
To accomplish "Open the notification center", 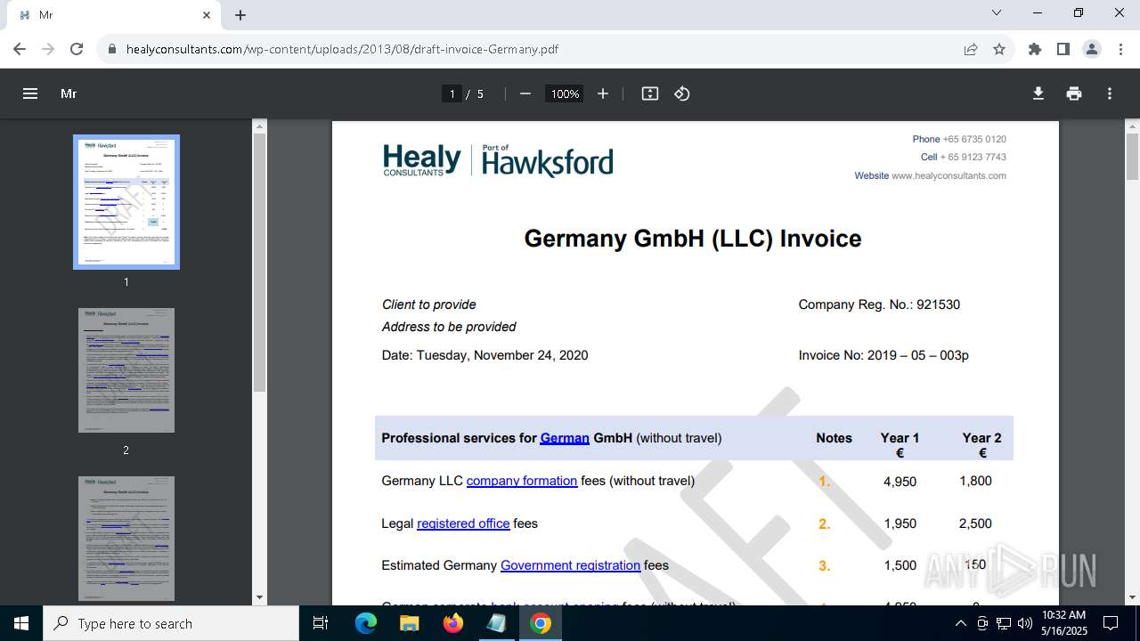I will pyautogui.click(x=1111, y=623).
